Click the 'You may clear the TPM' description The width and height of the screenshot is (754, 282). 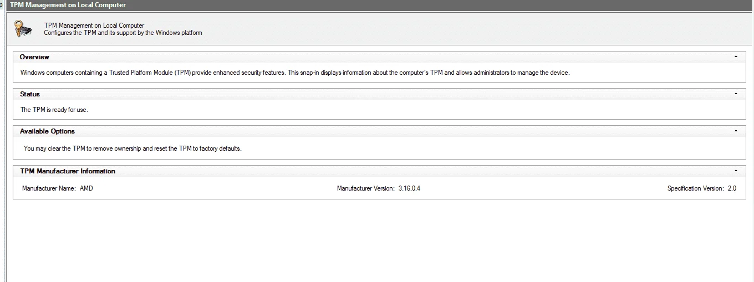(133, 148)
